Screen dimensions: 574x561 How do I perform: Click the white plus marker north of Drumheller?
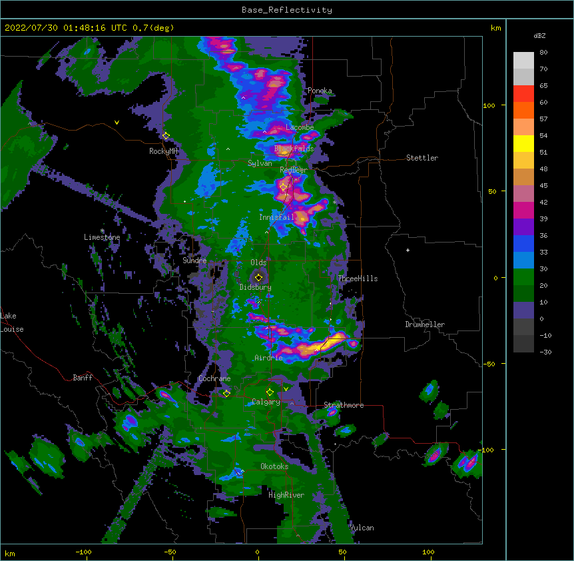pos(408,250)
